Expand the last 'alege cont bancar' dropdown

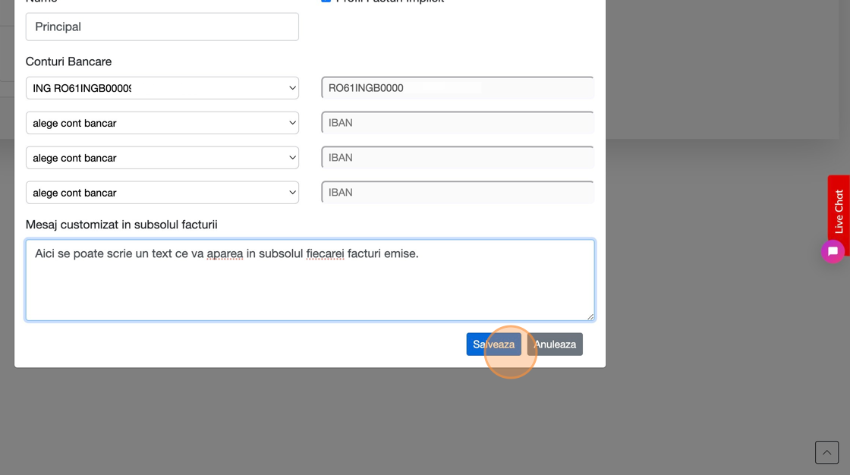pyautogui.click(x=162, y=193)
